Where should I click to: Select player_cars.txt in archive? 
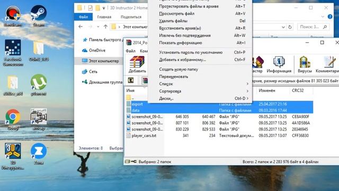tap(219, 136)
